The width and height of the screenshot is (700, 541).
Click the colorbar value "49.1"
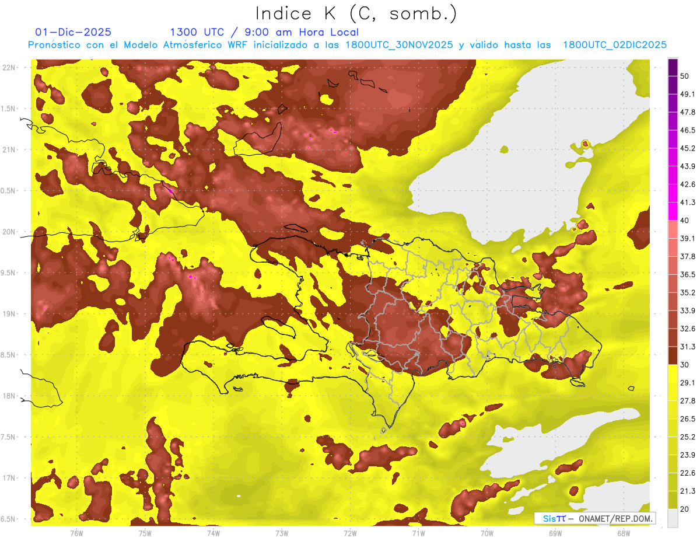click(x=688, y=94)
